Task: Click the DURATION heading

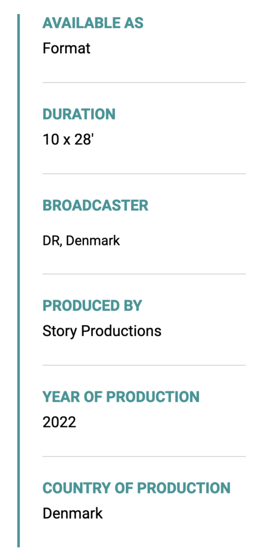Action: [79, 115]
